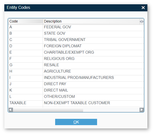Select the FOREIGN DIPLOMAT description
The height and width of the screenshot is (135, 154).
click(x=93, y=47)
